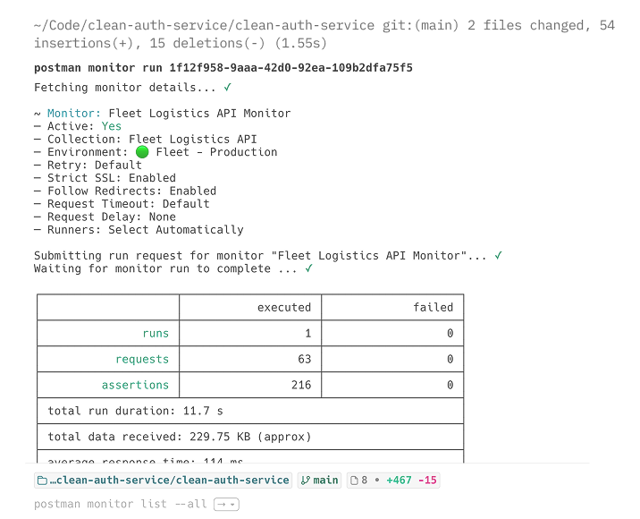Open the clean-auth-service directory path chip
Image resolution: width=640 pixels, height=519 pixels.
[164, 481]
